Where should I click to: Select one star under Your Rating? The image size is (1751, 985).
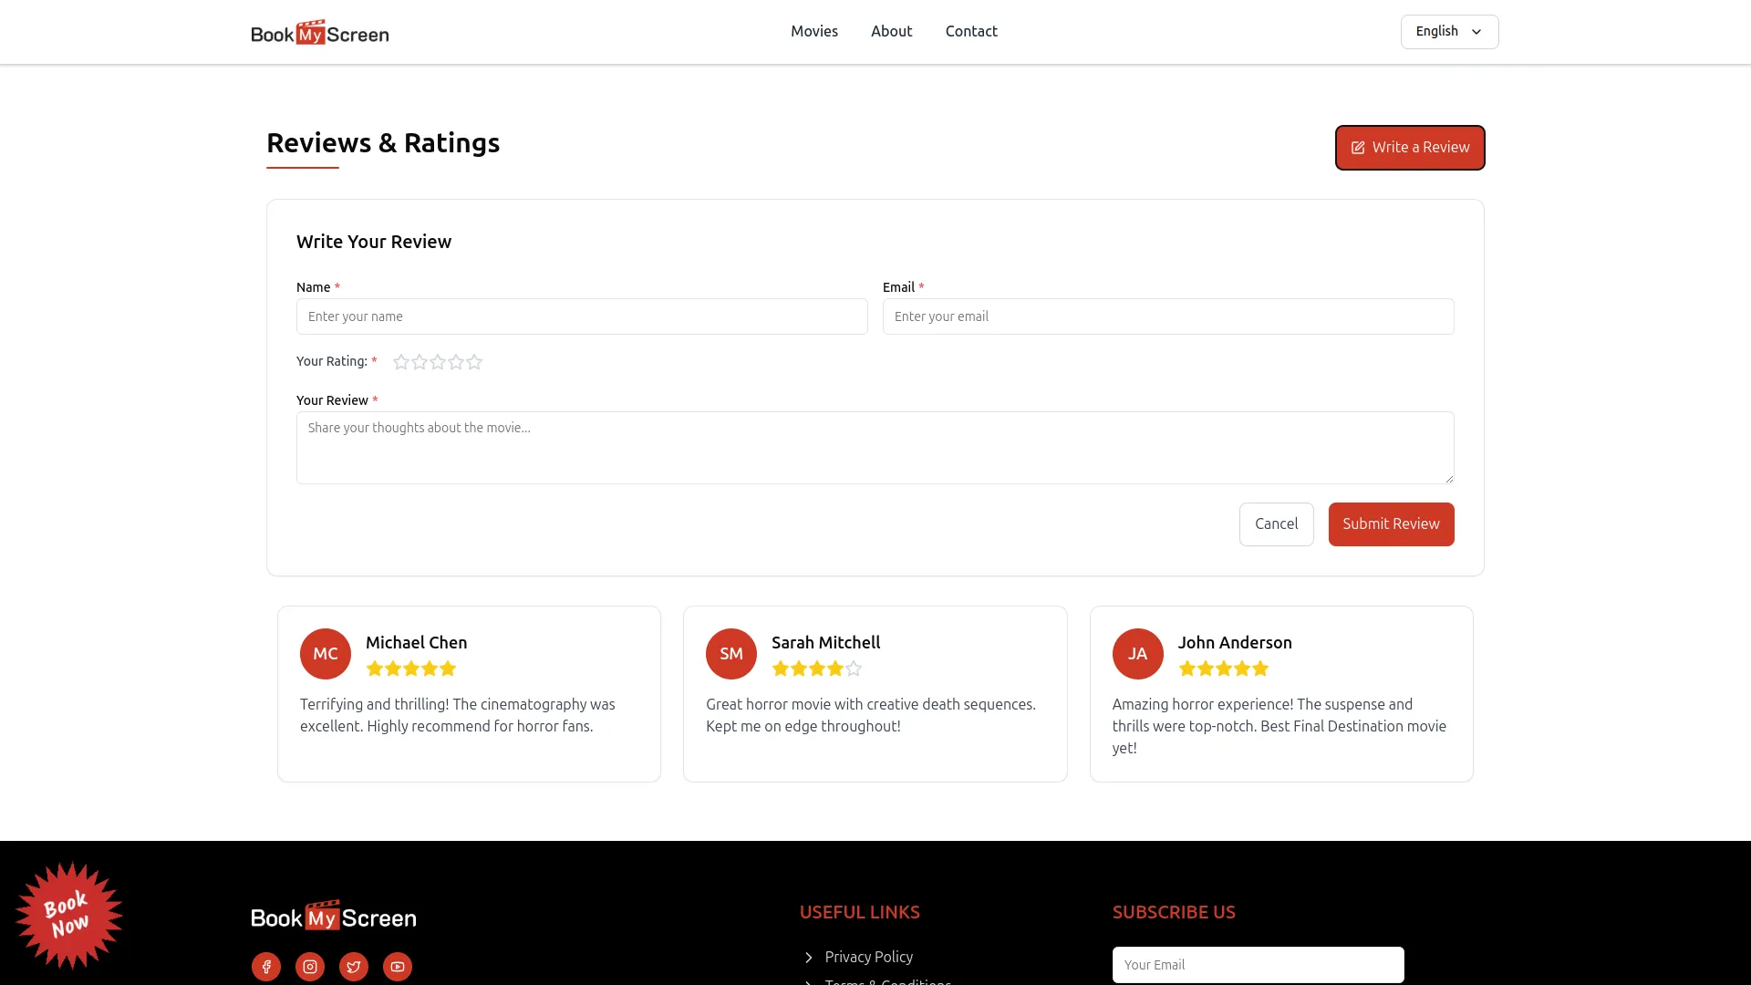pos(400,362)
